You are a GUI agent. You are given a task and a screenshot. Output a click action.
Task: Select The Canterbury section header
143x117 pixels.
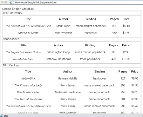pos(71,13)
